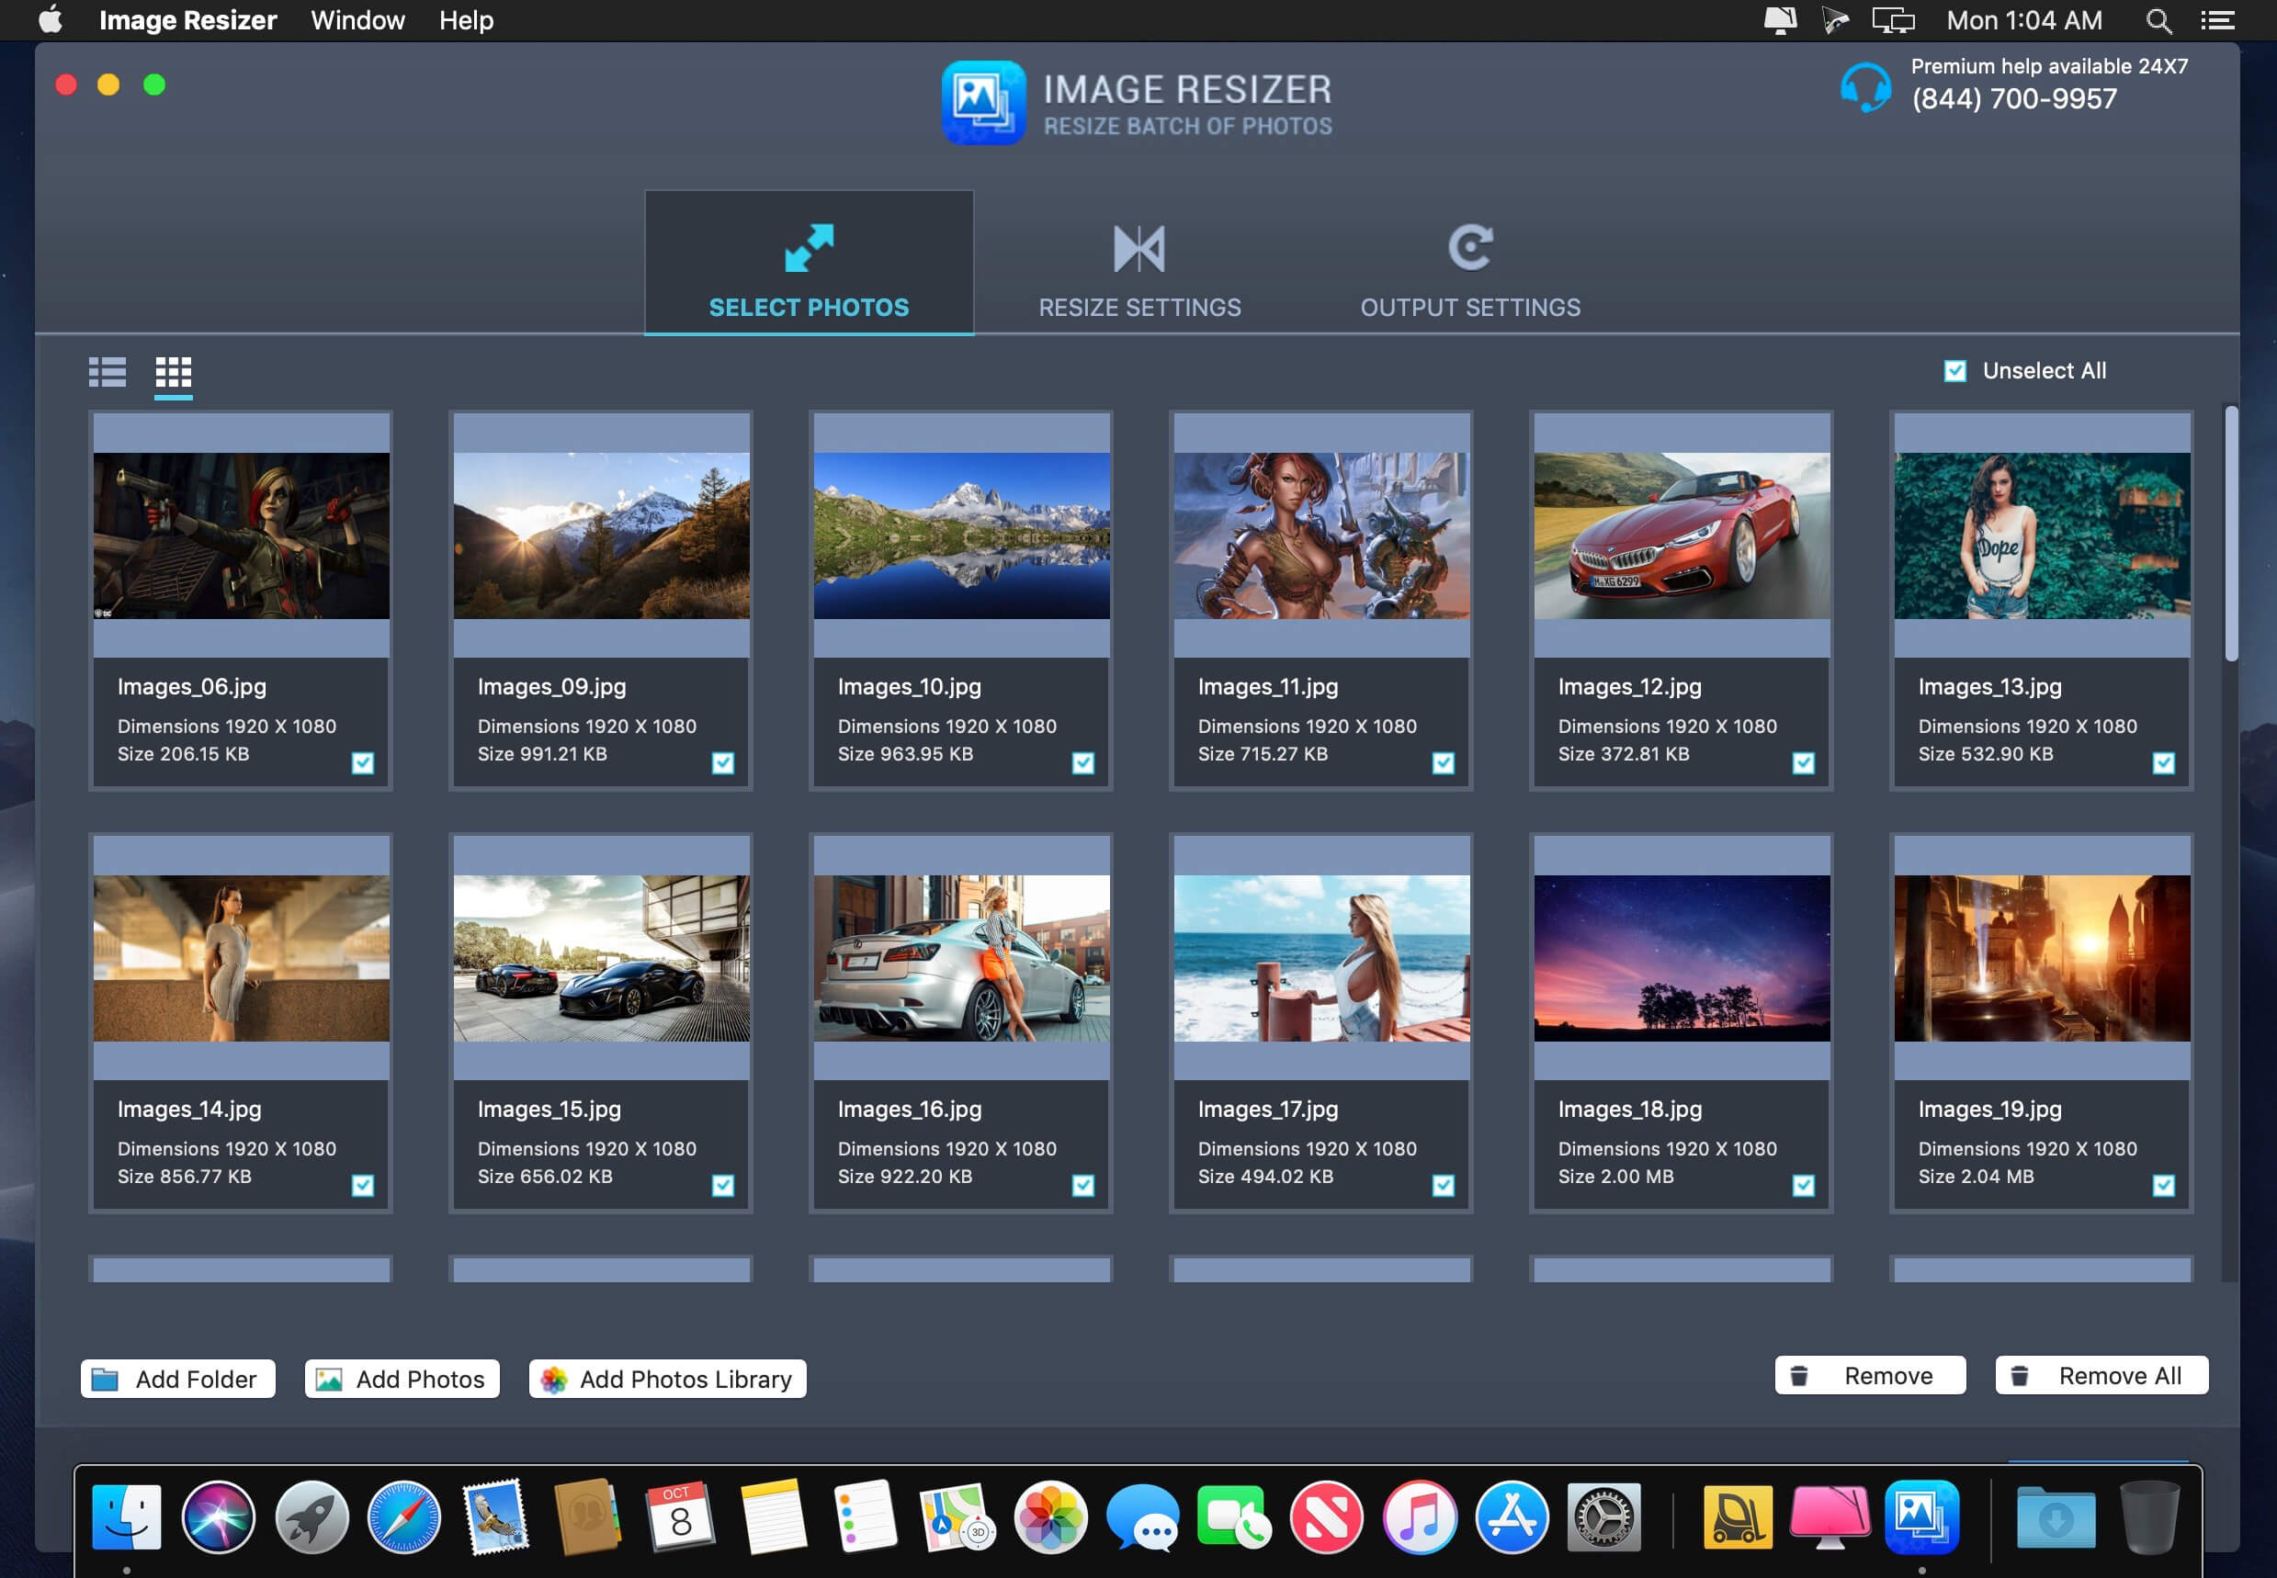Open Notes app in dock
This screenshot has width=2277, height=1578.
(x=773, y=1516)
